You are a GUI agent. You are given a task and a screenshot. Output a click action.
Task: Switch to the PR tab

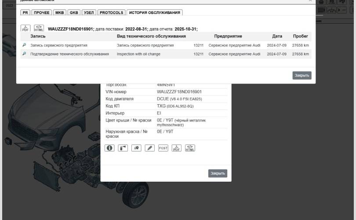pyautogui.click(x=25, y=13)
